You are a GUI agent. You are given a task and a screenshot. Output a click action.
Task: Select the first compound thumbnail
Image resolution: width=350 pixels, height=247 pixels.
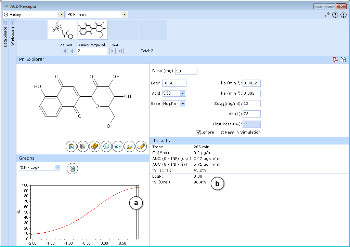pyautogui.click(x=62, y=30)
